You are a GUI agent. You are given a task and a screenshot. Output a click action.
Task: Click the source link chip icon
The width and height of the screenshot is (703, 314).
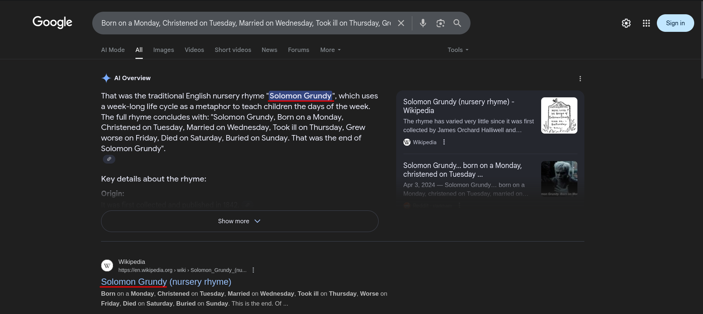click(x=109, y=159)
